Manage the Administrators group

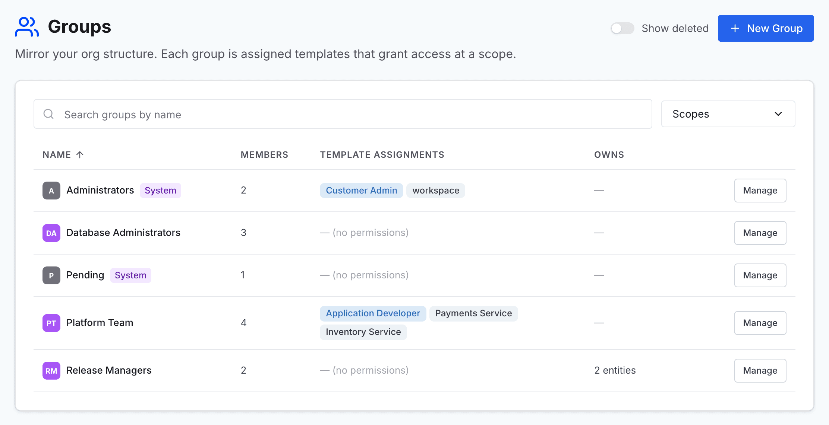coord(760,191)
